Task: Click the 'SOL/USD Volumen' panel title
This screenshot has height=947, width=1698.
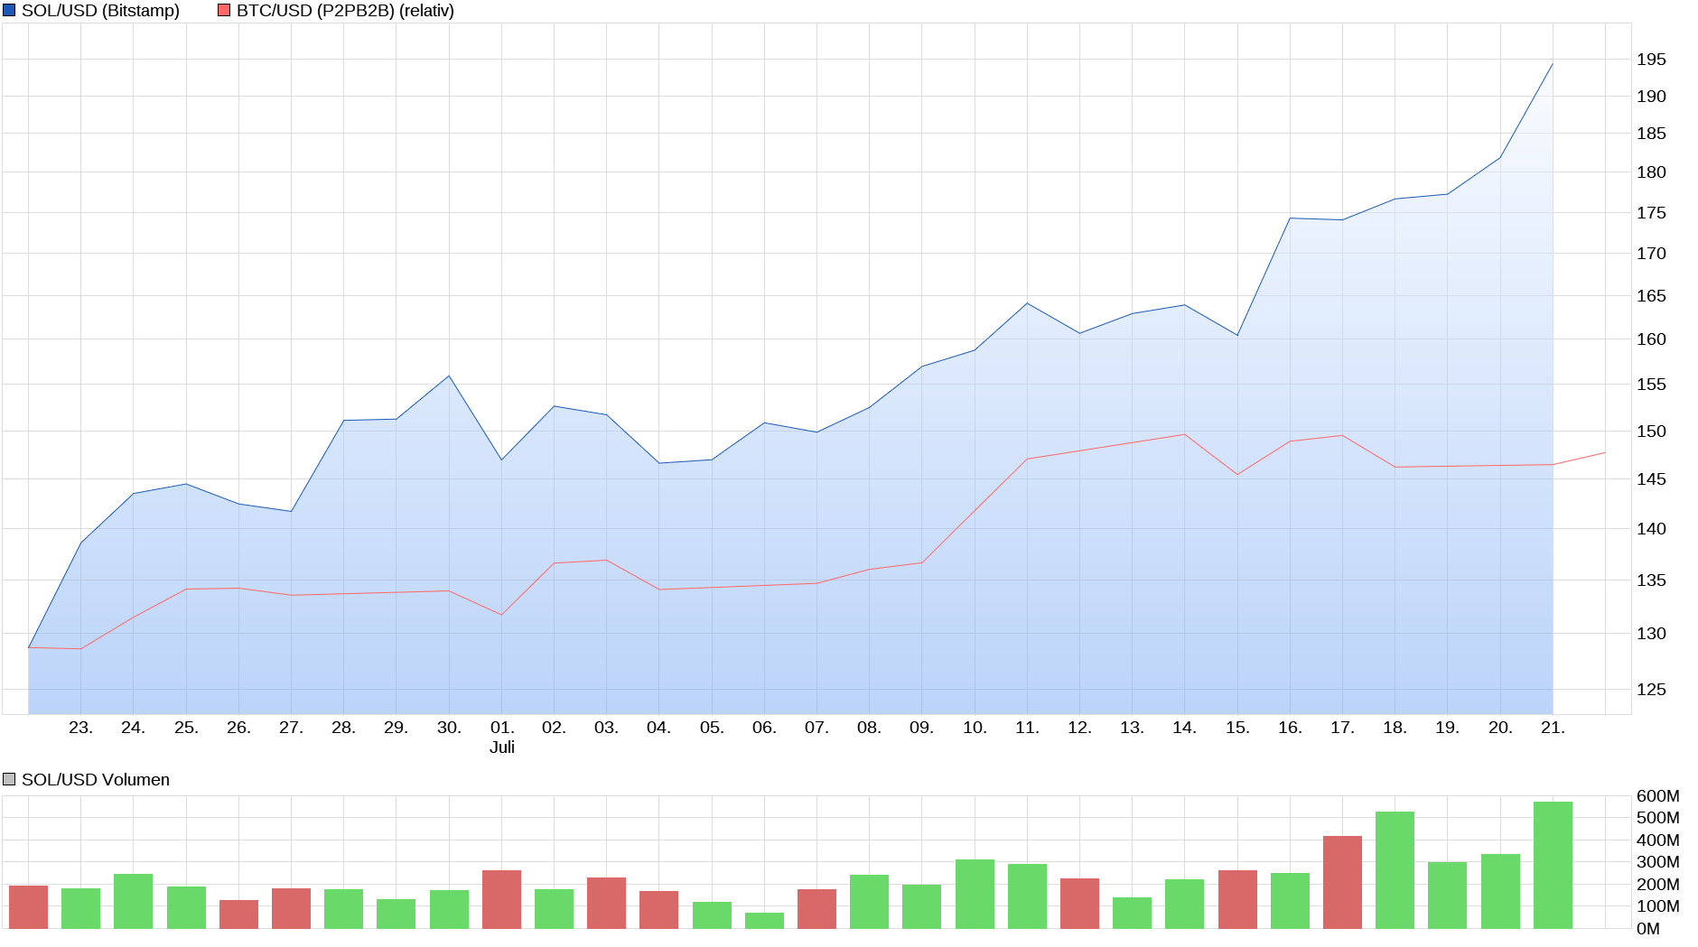Action: [x=96, y=779]
